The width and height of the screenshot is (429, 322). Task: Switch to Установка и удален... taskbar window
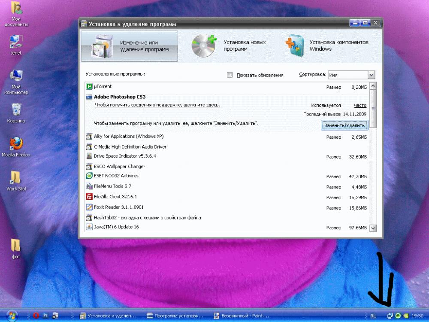(x=109, y=316)
